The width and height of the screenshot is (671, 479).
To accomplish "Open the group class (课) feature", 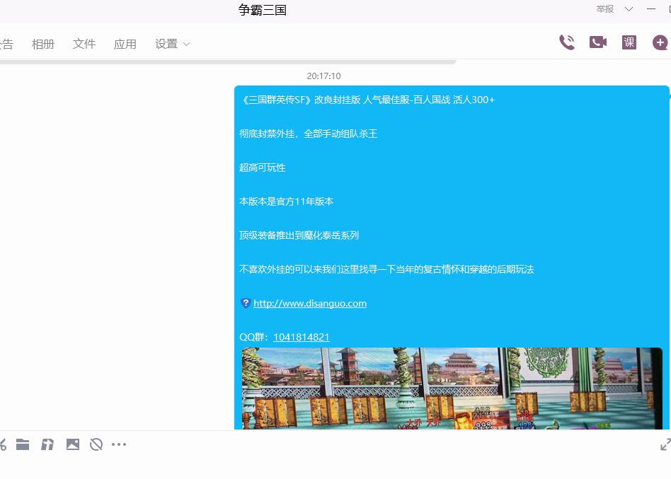I will click(x=629, y=42).
